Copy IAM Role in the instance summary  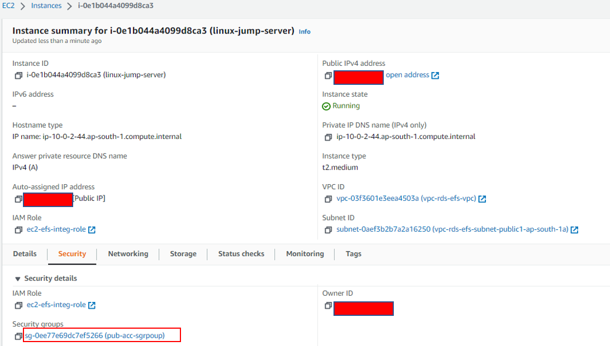(18, 230)
